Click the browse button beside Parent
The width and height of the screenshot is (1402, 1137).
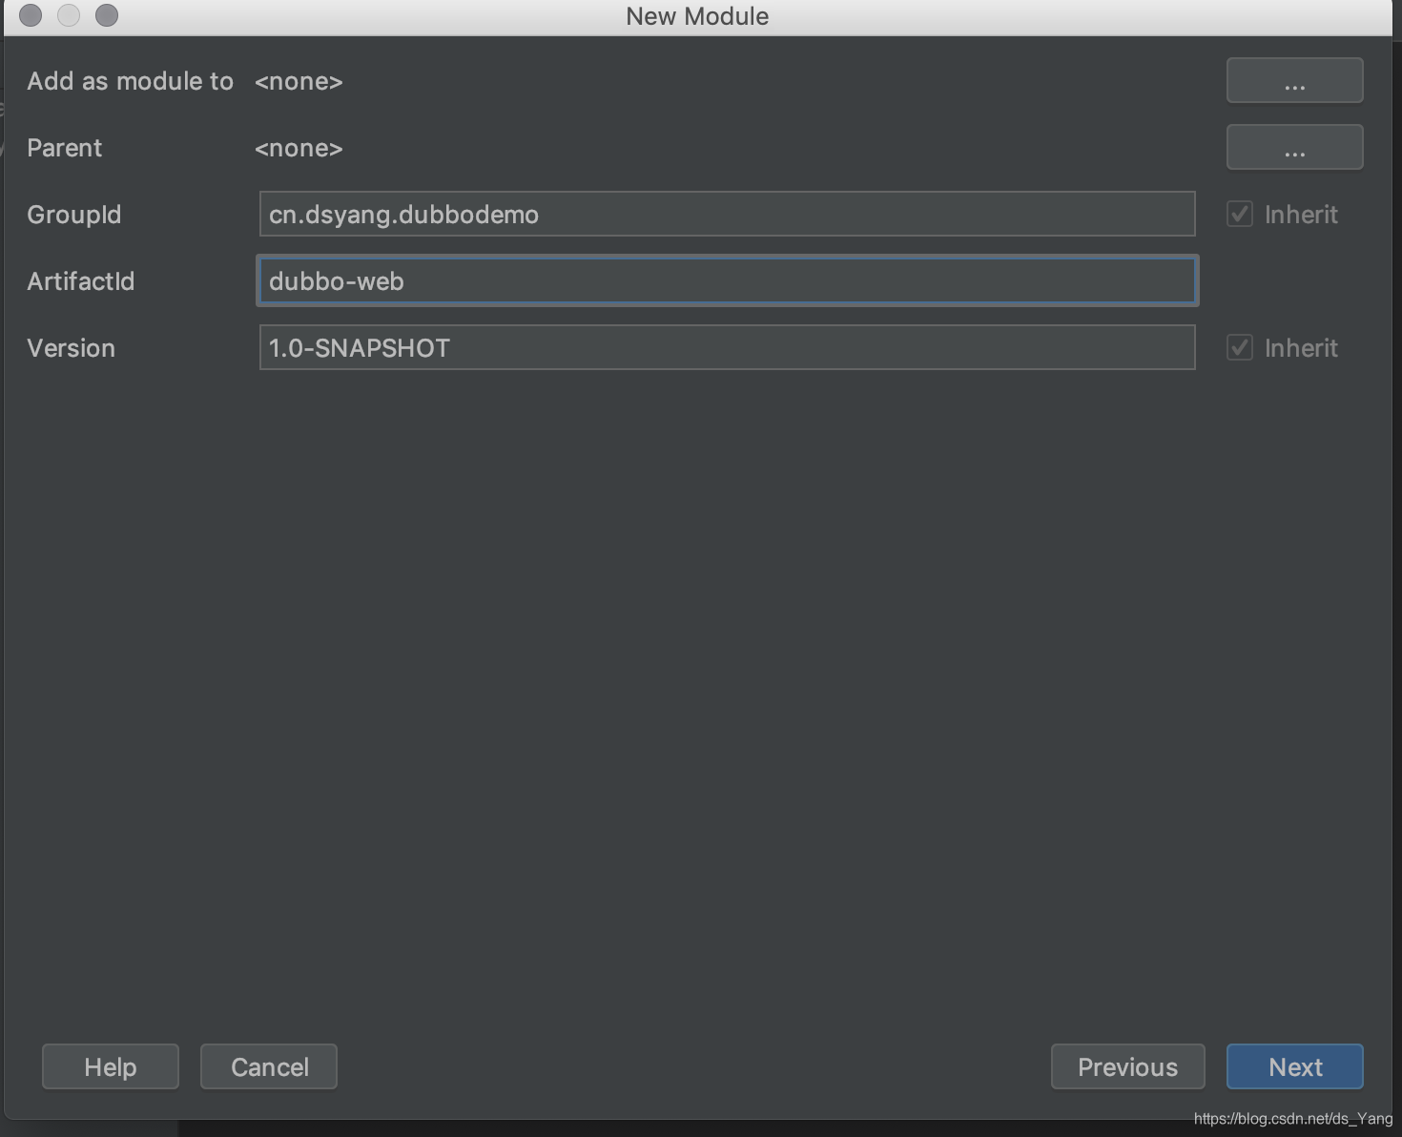click(x=1294, y=148)
